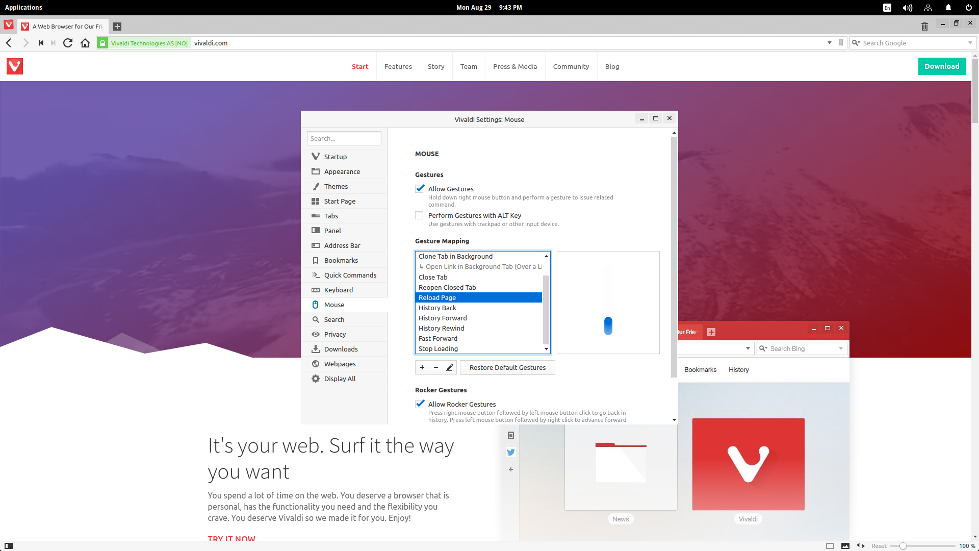
Task: Open Quick Commands settings
Action: 344,275
